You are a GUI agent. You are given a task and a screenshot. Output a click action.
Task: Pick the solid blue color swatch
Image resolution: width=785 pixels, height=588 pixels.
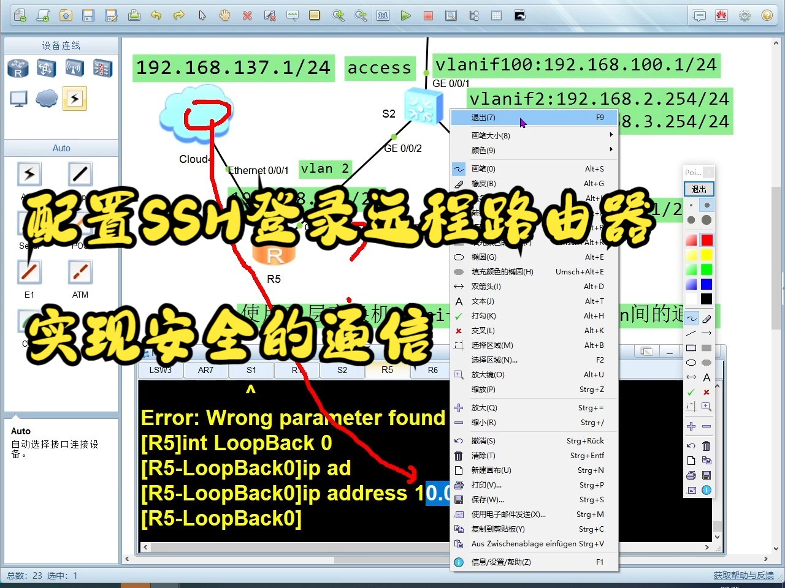pyautogui.click(x=706, y=284)
